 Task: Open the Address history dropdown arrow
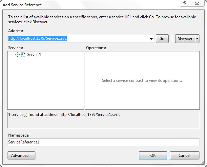tap(151, 39)
